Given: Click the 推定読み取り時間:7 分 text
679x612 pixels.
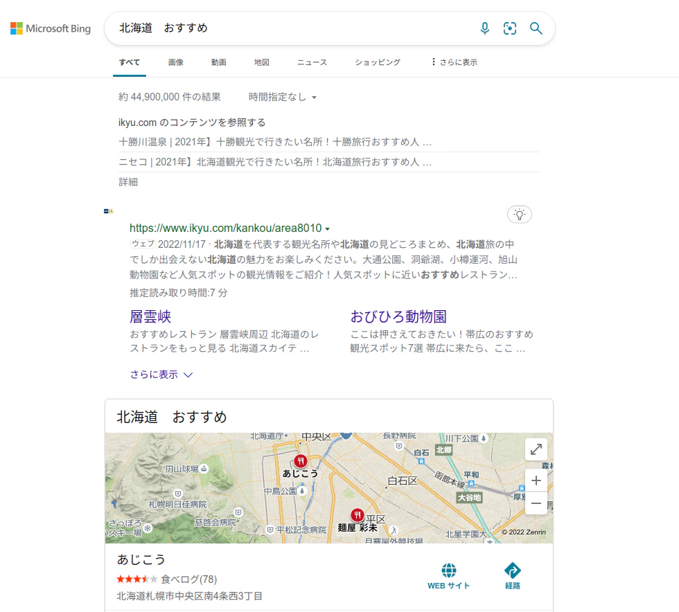Looking at the screenshot, I should click(x=179, y=293).
